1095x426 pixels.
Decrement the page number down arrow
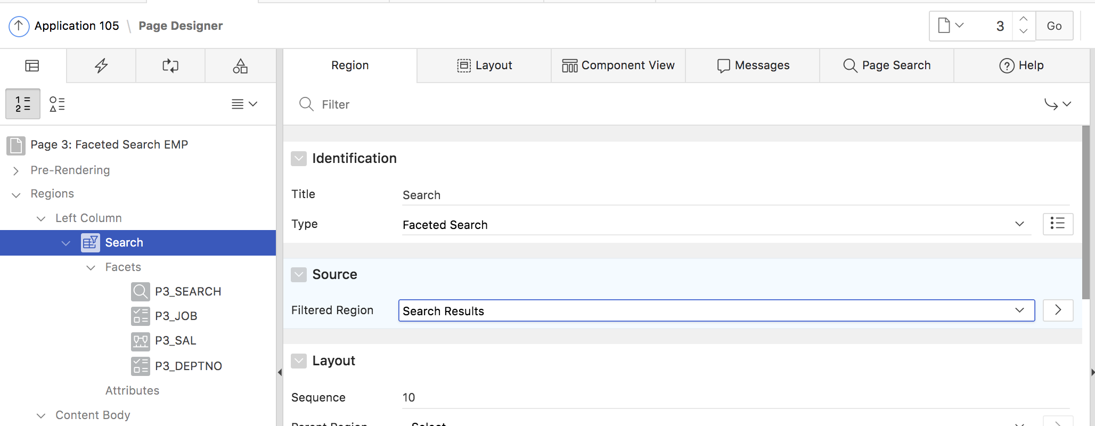click(1024, 32)
